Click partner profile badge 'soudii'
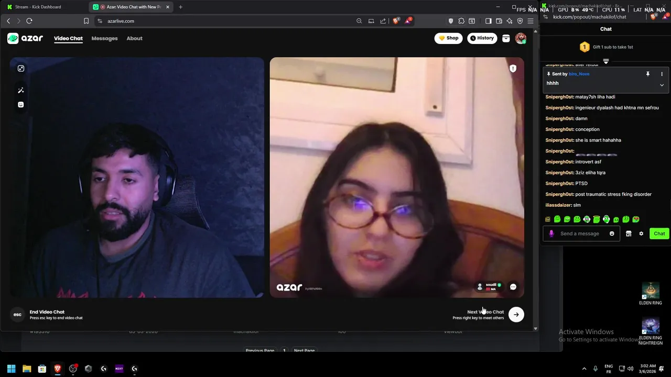Screen dimensions: 671x377 pyautogui.click(x=488, y=286)
